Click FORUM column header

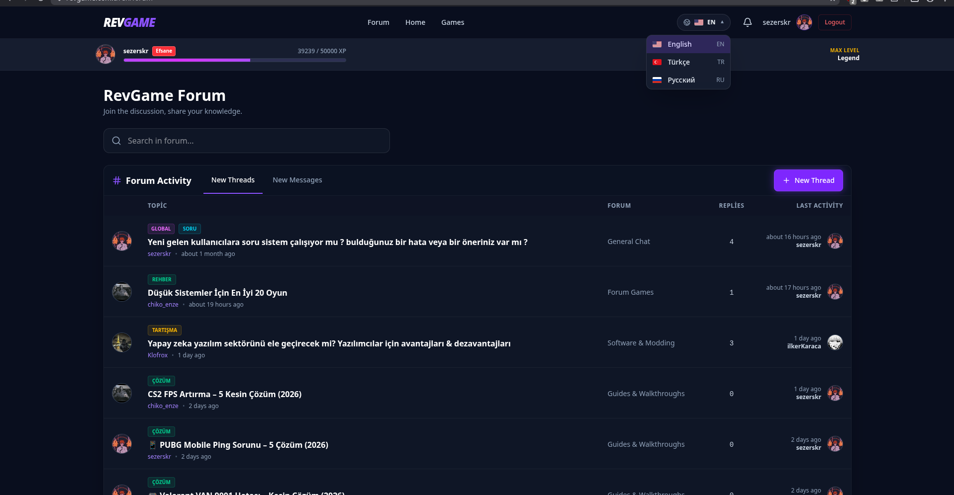[619, 205]
